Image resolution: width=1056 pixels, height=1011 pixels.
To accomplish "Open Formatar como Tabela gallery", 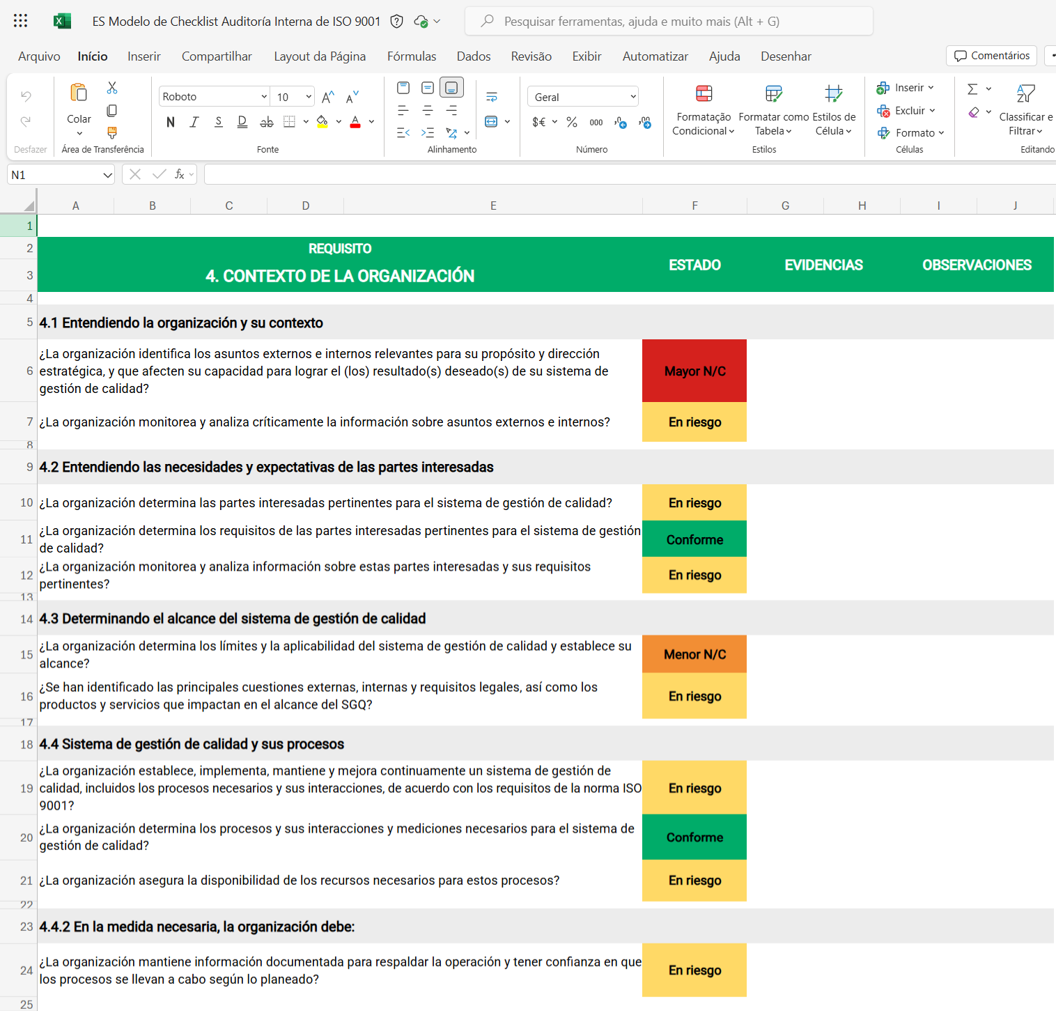I will (774, 110).
